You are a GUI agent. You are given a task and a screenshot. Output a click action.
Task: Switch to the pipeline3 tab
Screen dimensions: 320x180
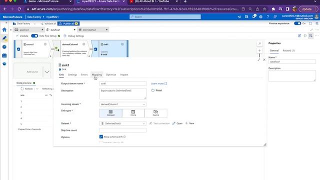28,30
